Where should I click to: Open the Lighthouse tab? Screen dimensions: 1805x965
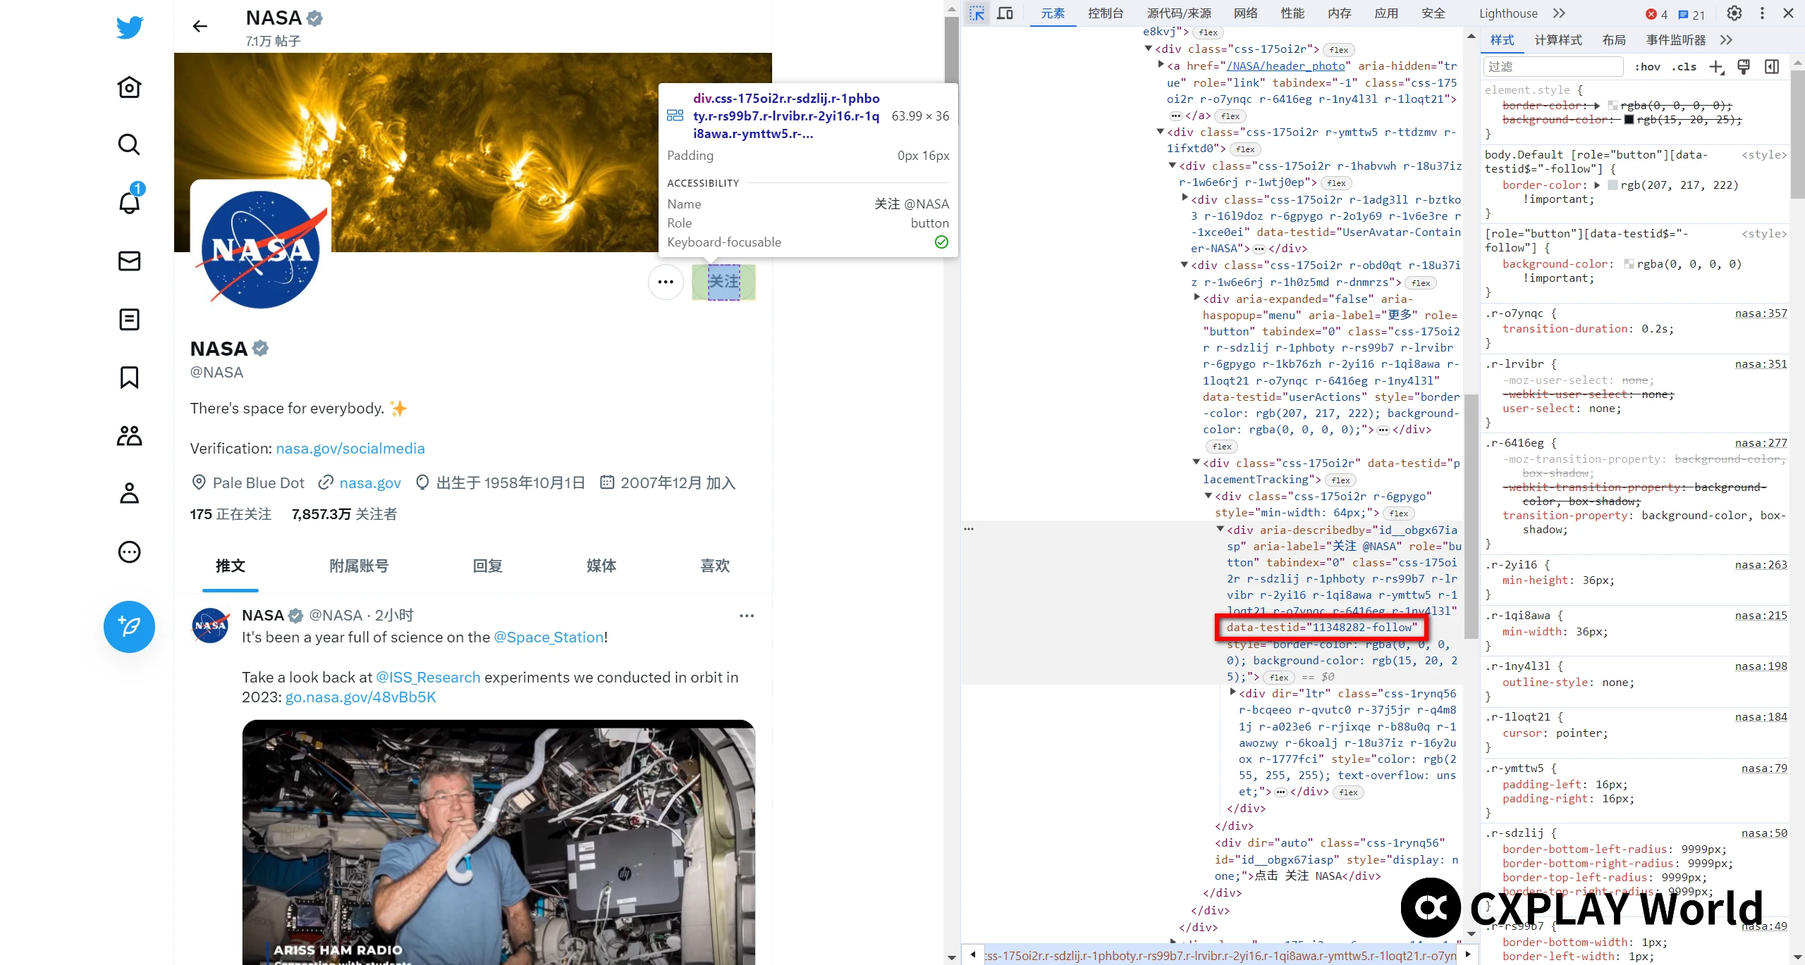1508,13
